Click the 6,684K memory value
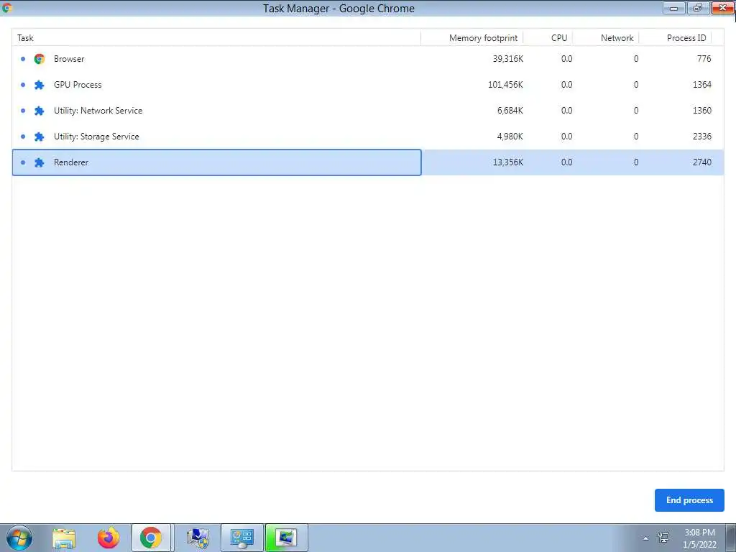 [x=510, y=111]
